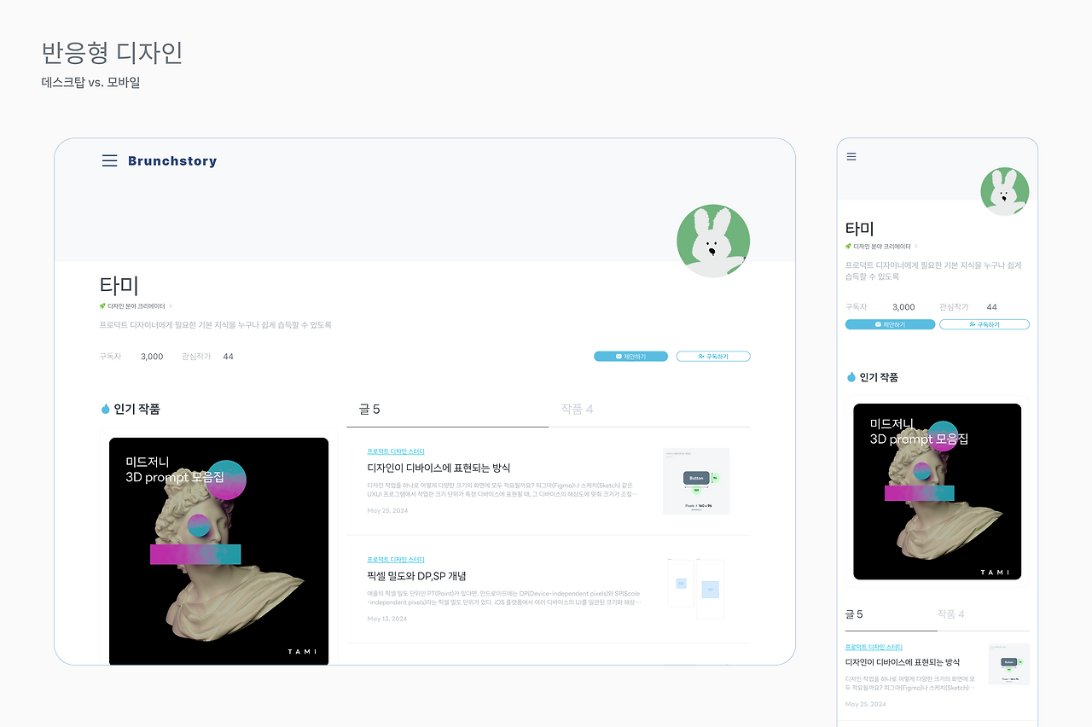Open the Button diagram thumbnail in mobile list
Screen dimensions: 1092x727
point(1008,664)
